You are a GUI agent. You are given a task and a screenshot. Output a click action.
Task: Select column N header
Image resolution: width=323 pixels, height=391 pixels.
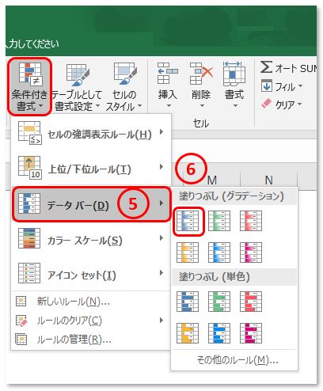(268, 180)
